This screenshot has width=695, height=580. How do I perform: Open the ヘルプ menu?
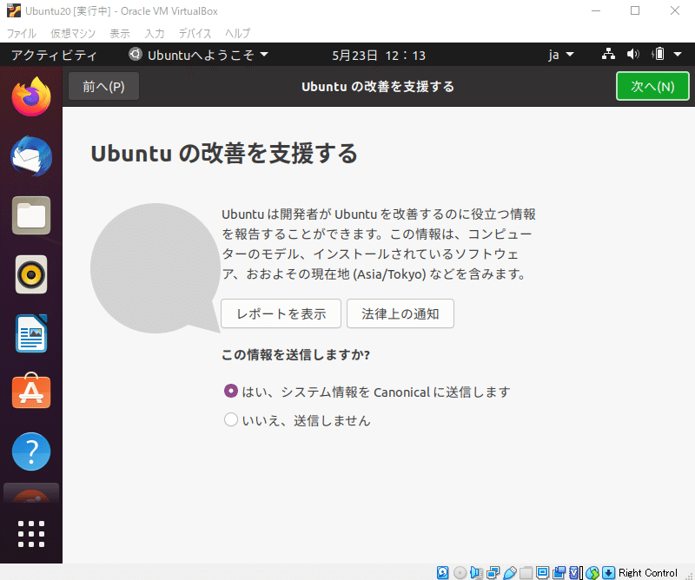[237, 33]
